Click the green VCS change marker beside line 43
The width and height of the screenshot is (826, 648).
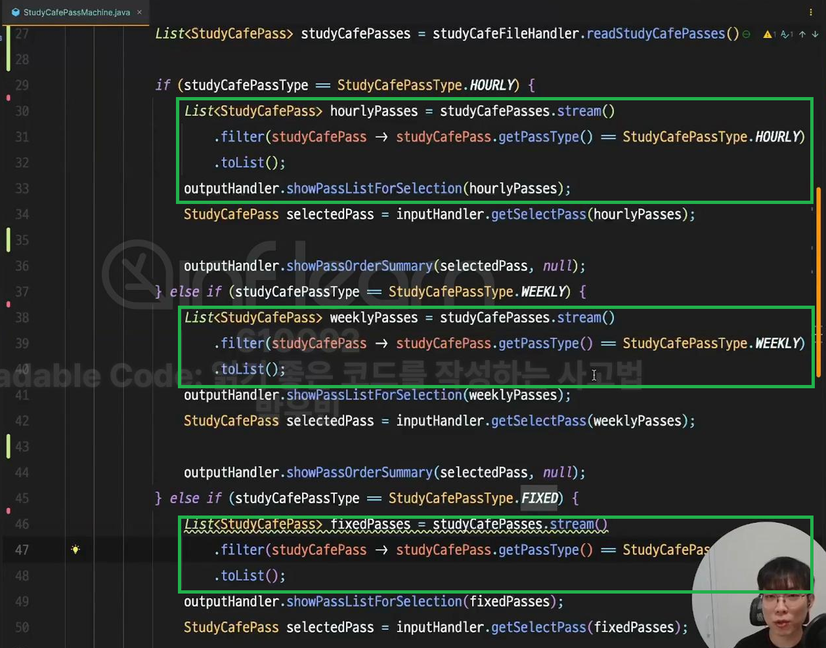coord(8,447)
